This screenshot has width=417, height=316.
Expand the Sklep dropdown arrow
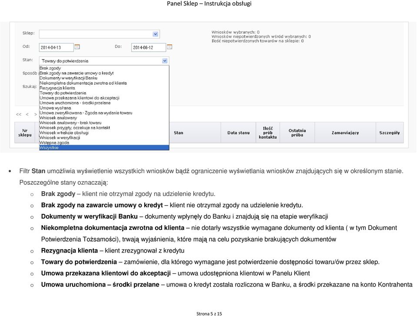tap(156, 34)
